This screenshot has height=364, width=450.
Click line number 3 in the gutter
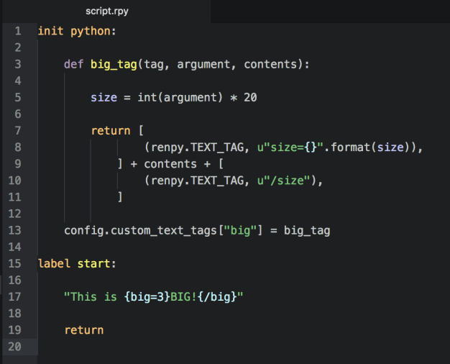tap(17, 64)
